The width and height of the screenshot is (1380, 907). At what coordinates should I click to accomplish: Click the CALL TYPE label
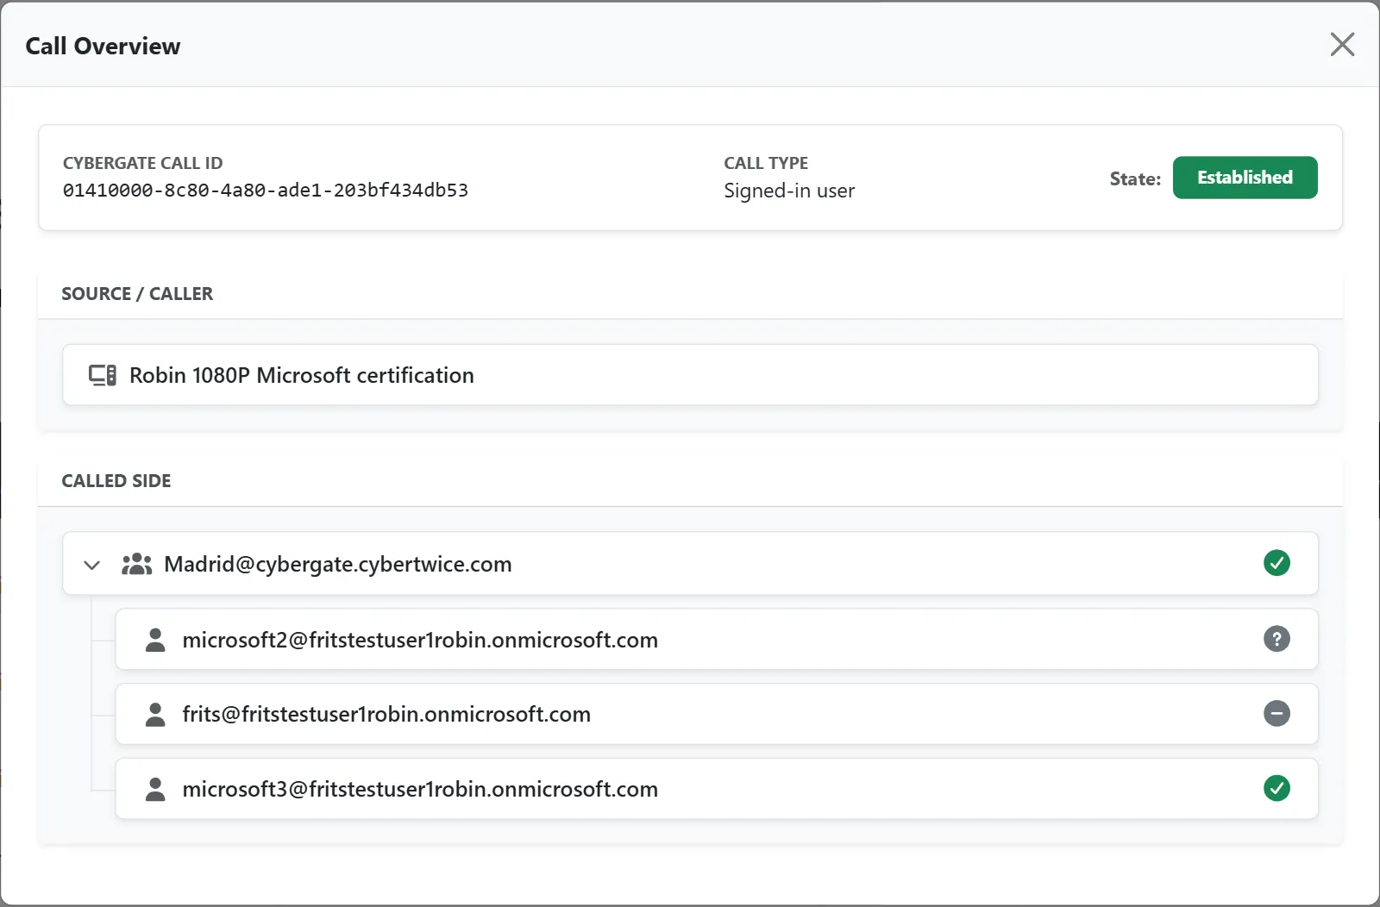pos(766,163)
